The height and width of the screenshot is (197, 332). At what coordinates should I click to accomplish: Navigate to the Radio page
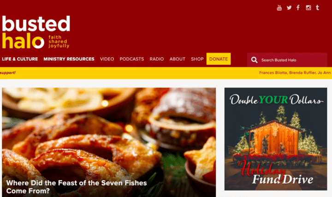[x=157, y=59]
